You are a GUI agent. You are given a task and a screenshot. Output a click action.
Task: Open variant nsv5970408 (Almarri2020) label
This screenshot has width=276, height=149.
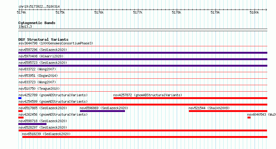[x=41, y=56]
